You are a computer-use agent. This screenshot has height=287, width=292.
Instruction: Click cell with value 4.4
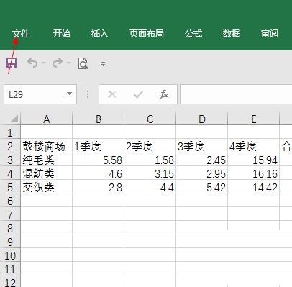point(150,187)
